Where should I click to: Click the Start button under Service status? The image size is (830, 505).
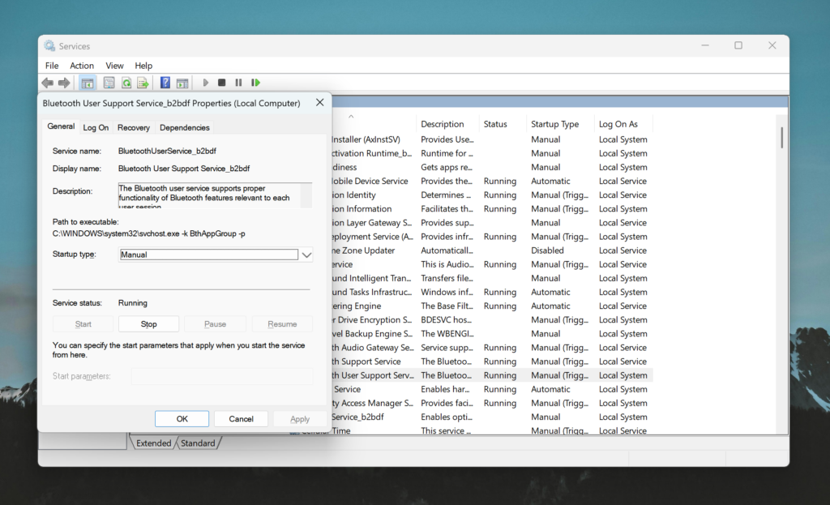(x=83, y=324)
